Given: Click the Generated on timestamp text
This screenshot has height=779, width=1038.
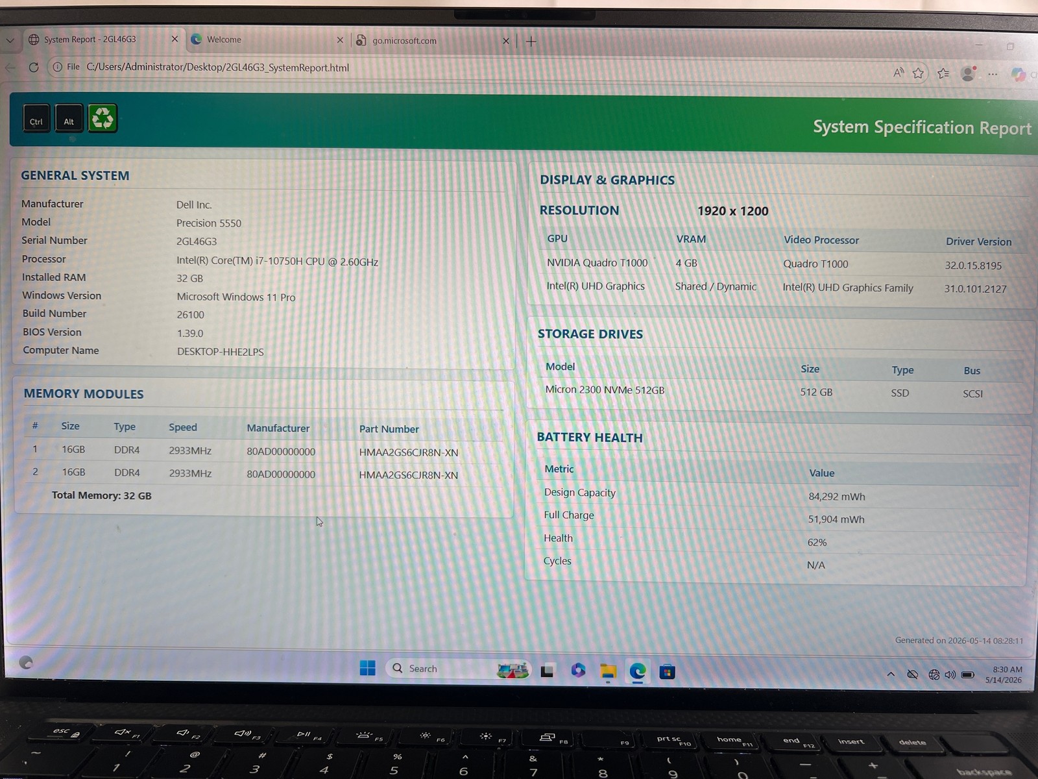Looking at the screenshot, I should click(x=959, y=641).
